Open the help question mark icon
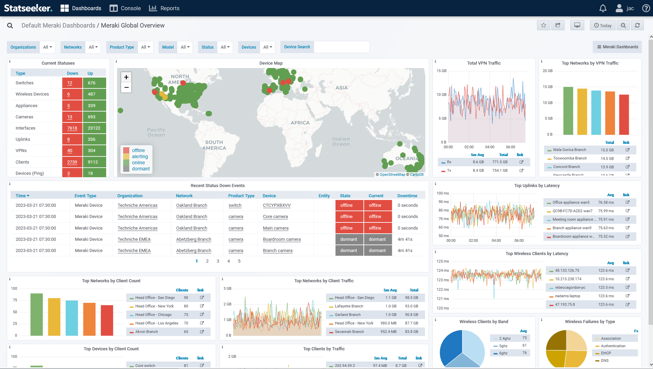 (646, 8)
